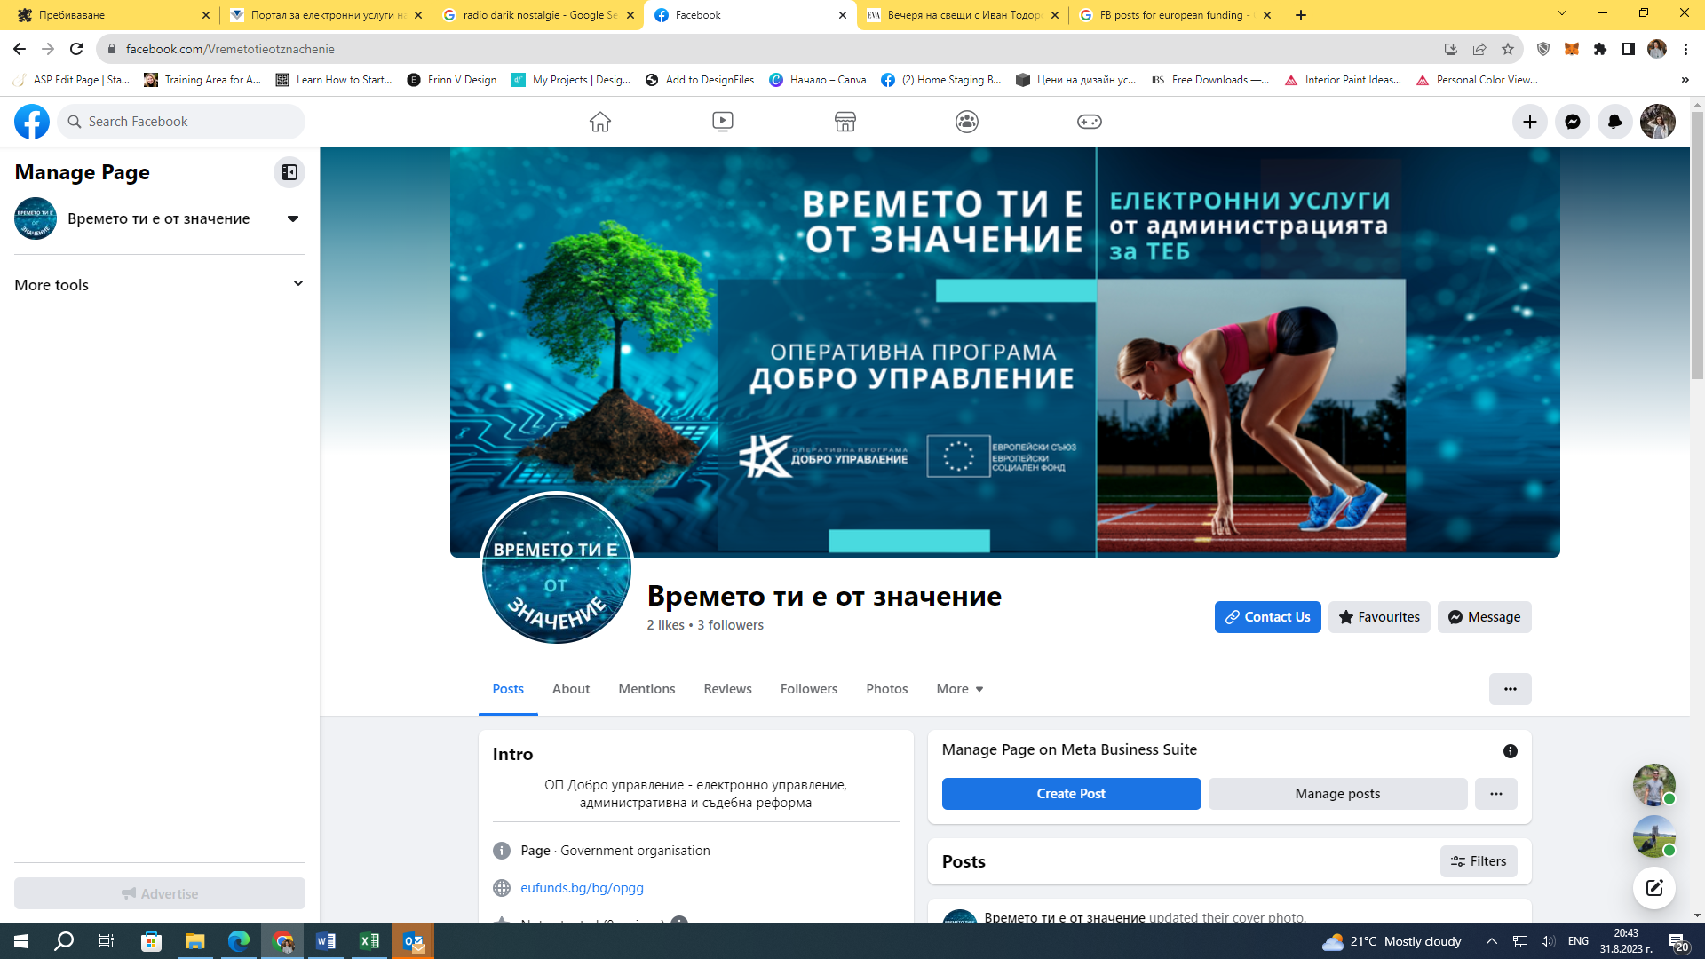Click the Favourites button

(1379, 617)
